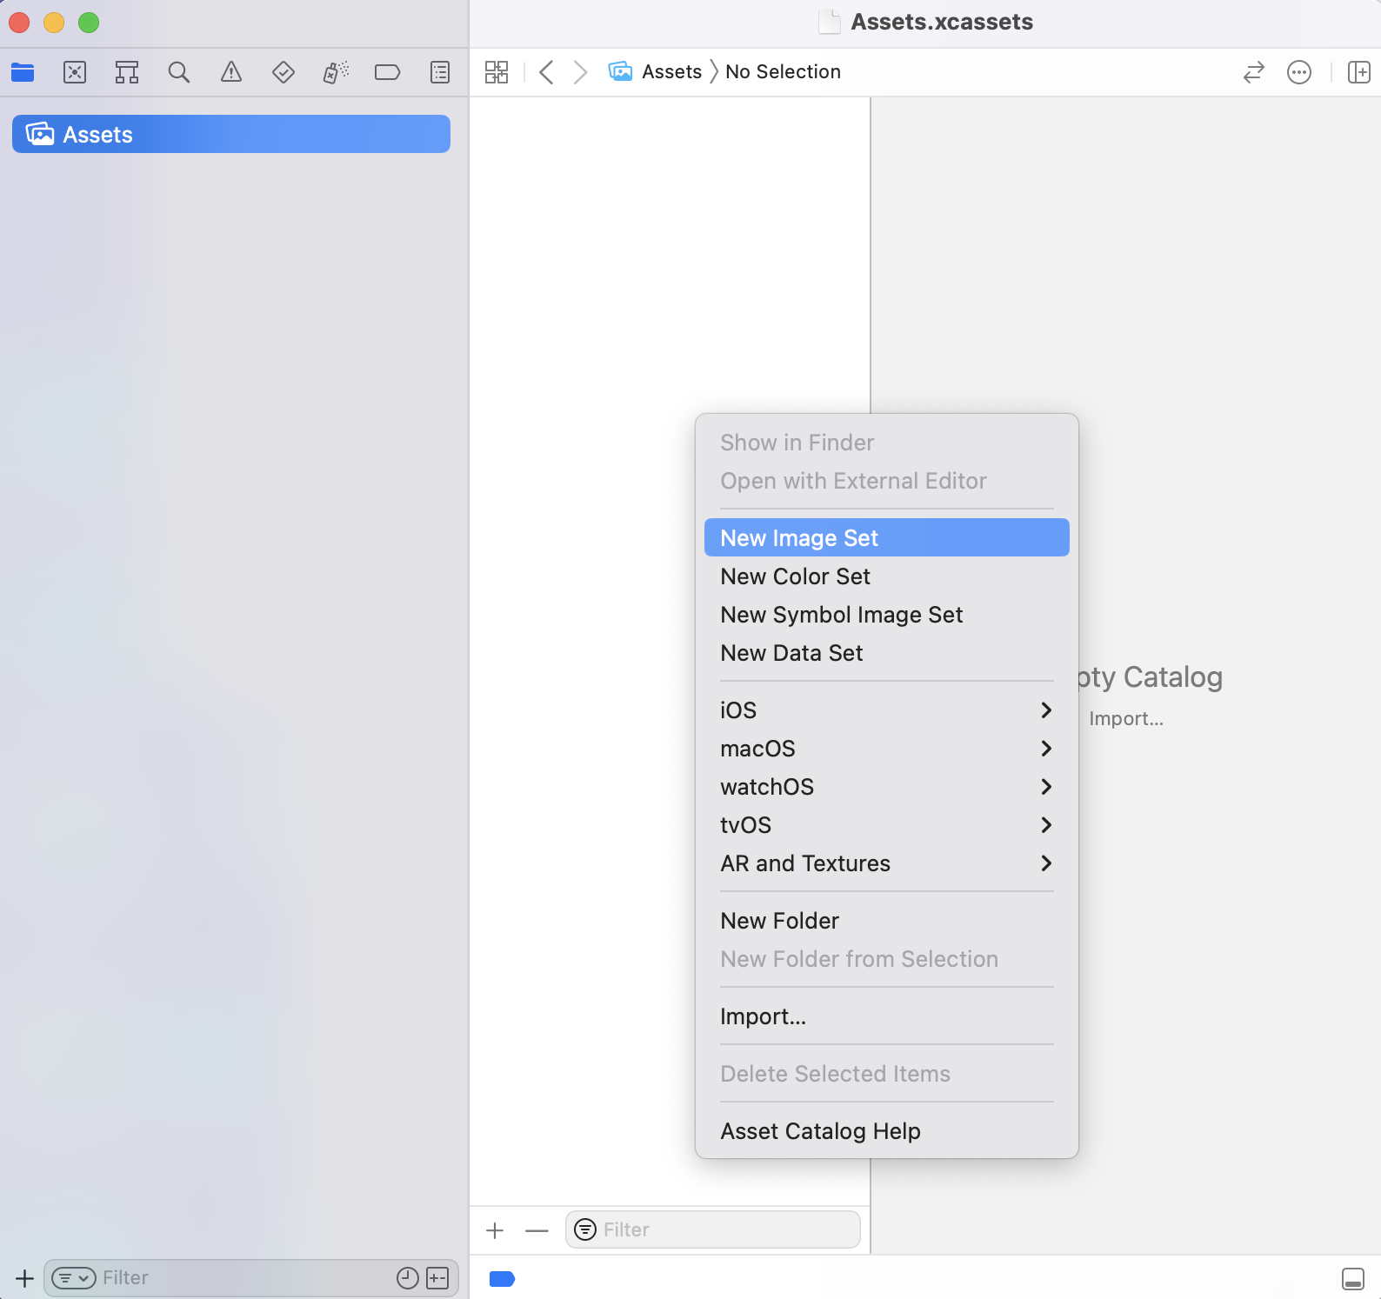This screenshot has height=1299, width=1381.
Task: Toggle the debug area panel button
Action: (x=1352, y=1278)
